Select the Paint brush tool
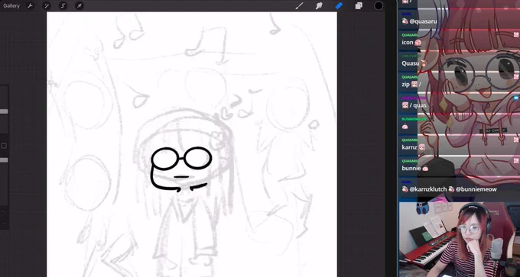520x277 pixels. click(x=300, y=5)
